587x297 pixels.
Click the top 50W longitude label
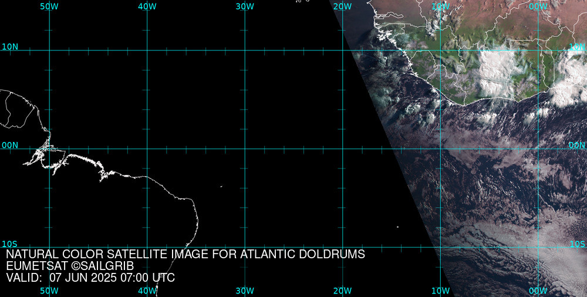[49, 6]
